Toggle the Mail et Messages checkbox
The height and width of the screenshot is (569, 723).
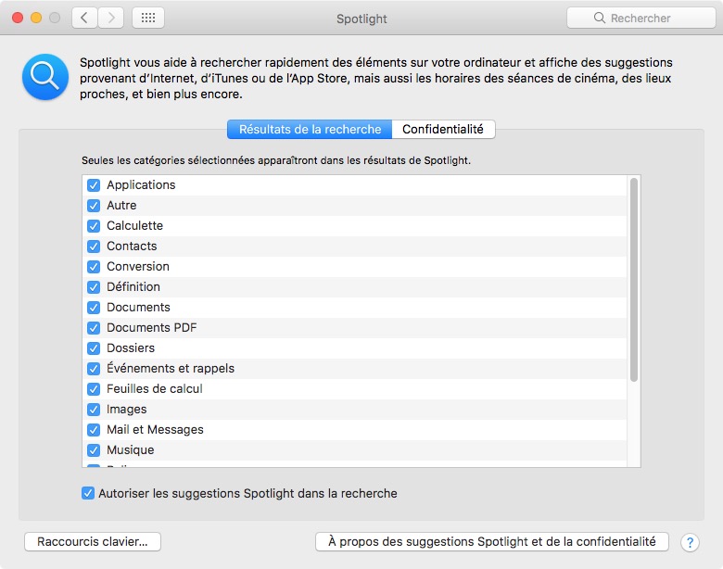[94, 430]
